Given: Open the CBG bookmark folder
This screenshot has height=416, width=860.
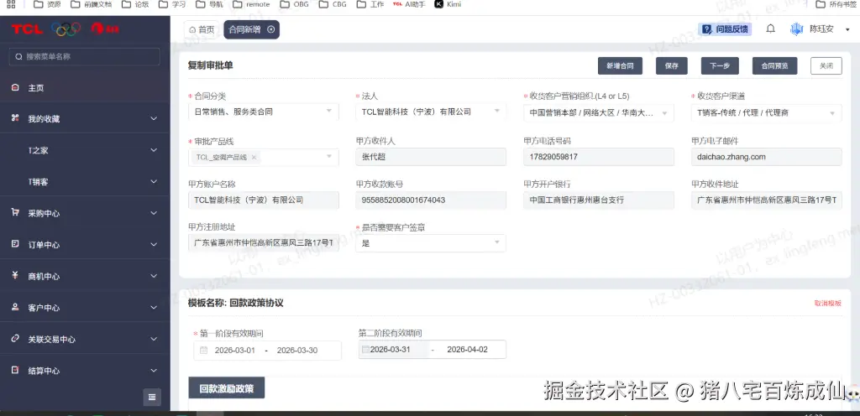Looking at the screenshot, I should [x=333, y=4].
